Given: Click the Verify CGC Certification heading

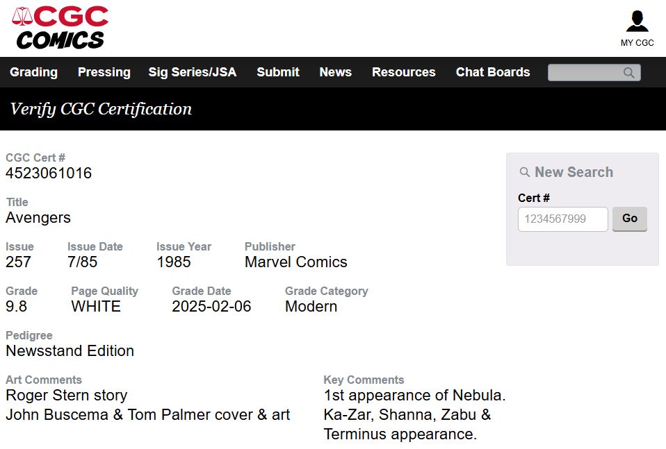Looking at the screenshot, I should coord(101,109).
